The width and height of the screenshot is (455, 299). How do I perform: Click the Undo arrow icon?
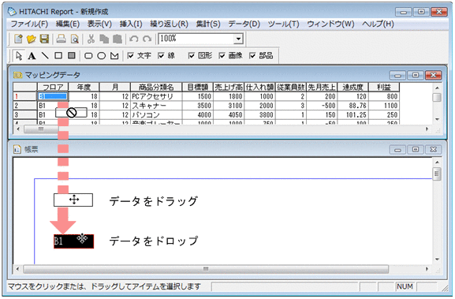coord(134,39)
